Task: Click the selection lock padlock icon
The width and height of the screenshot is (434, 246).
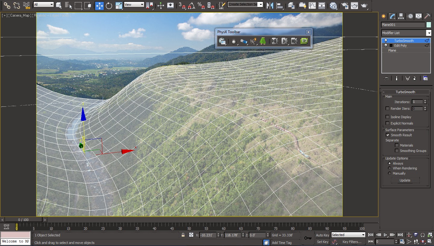Action: click(183, 235)
